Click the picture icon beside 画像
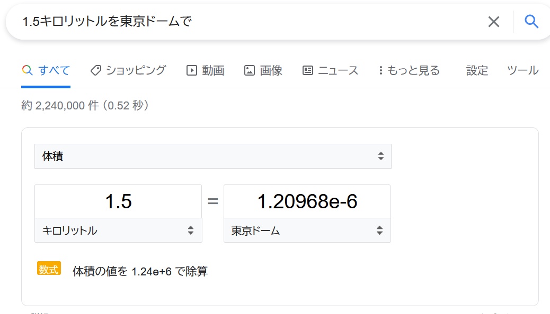 (x=250, y=70)
